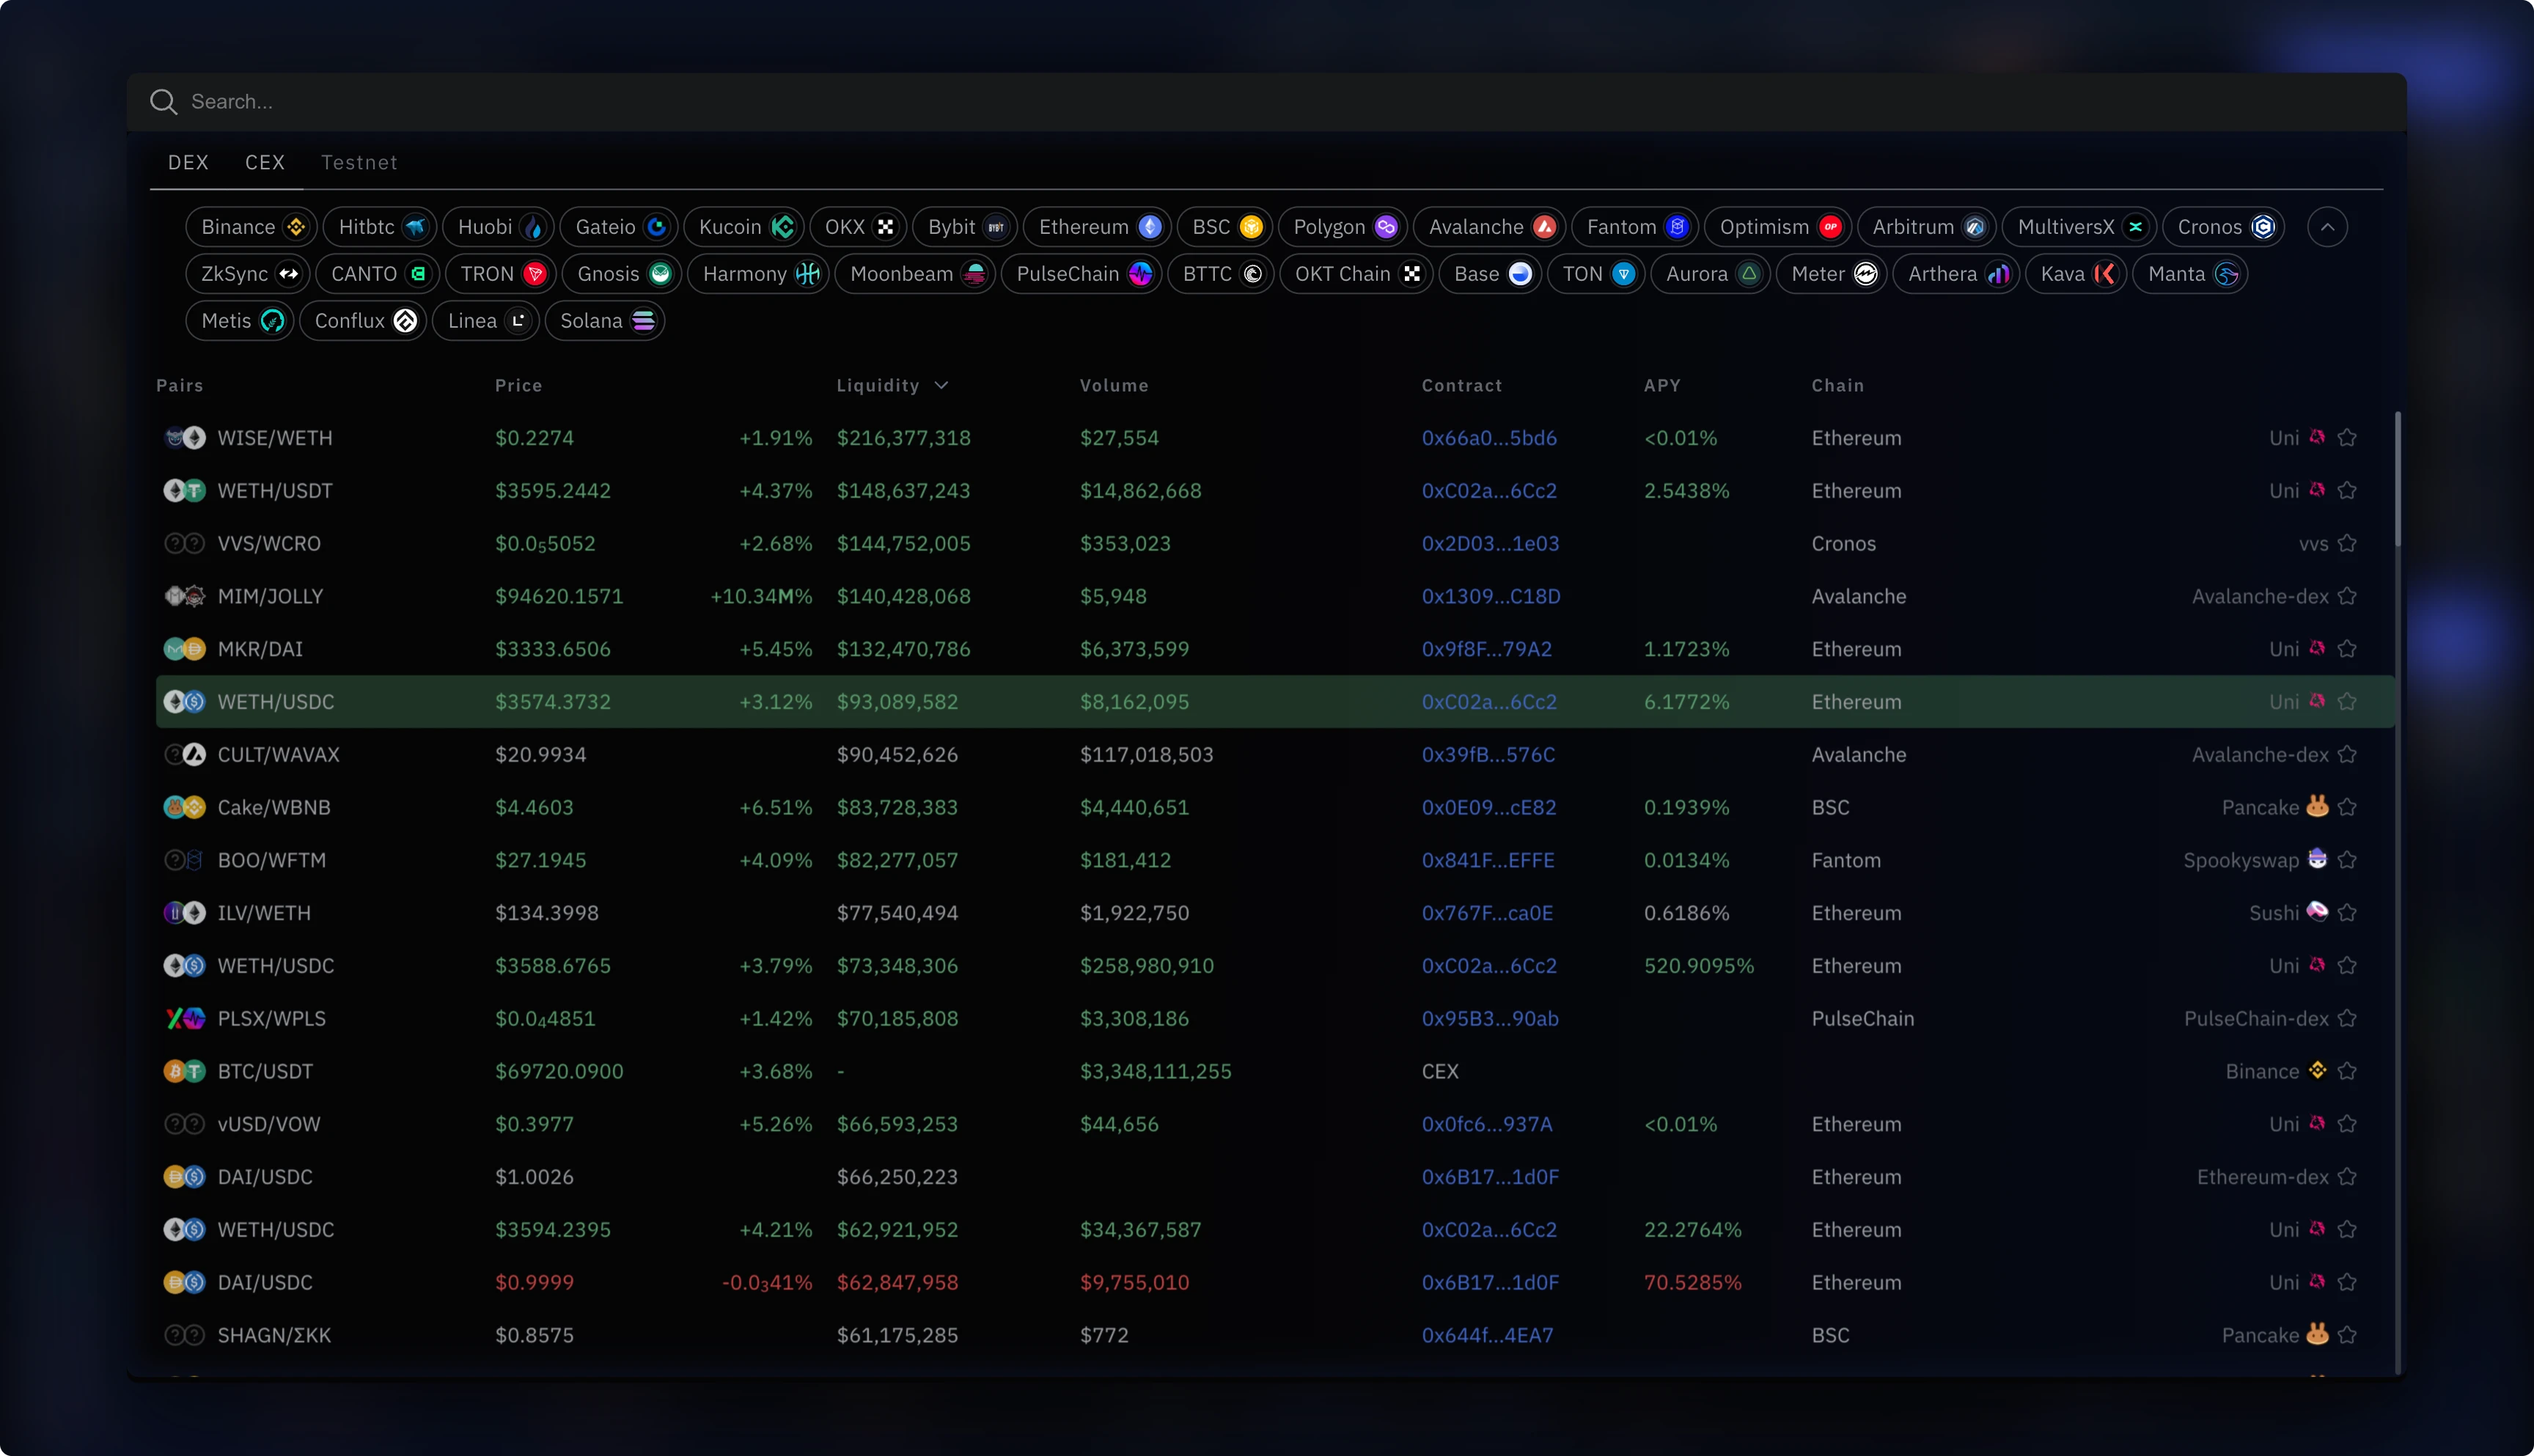Image resolution: width=2534 pixels, height=1456 pixels.
Task: Click APY 520.9095% value
Action: pyautogui.click(x=1699, y=966)
